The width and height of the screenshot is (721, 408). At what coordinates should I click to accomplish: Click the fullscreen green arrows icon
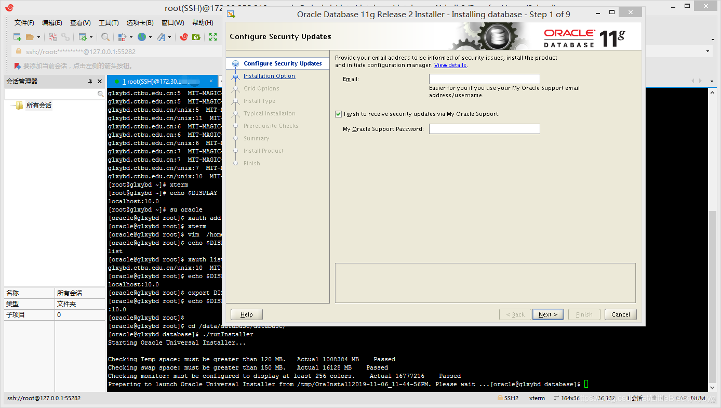point(213,37)
